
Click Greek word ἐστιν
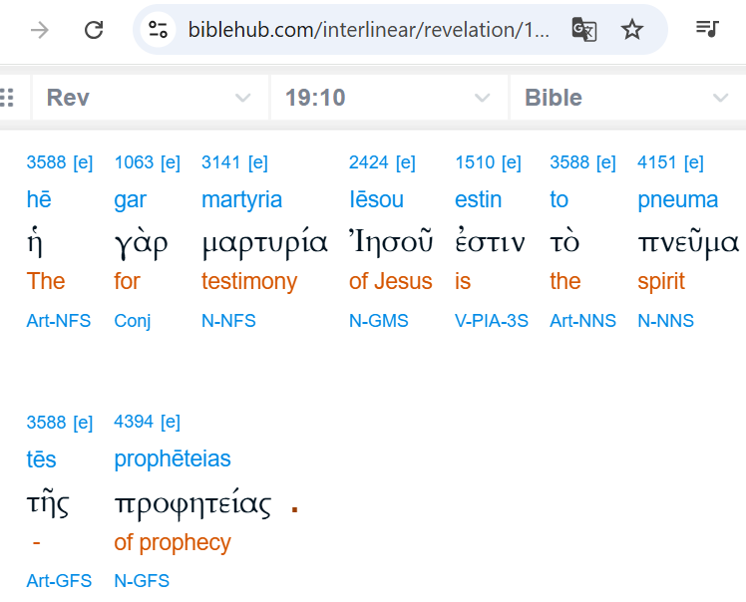(x=490, y=241)
